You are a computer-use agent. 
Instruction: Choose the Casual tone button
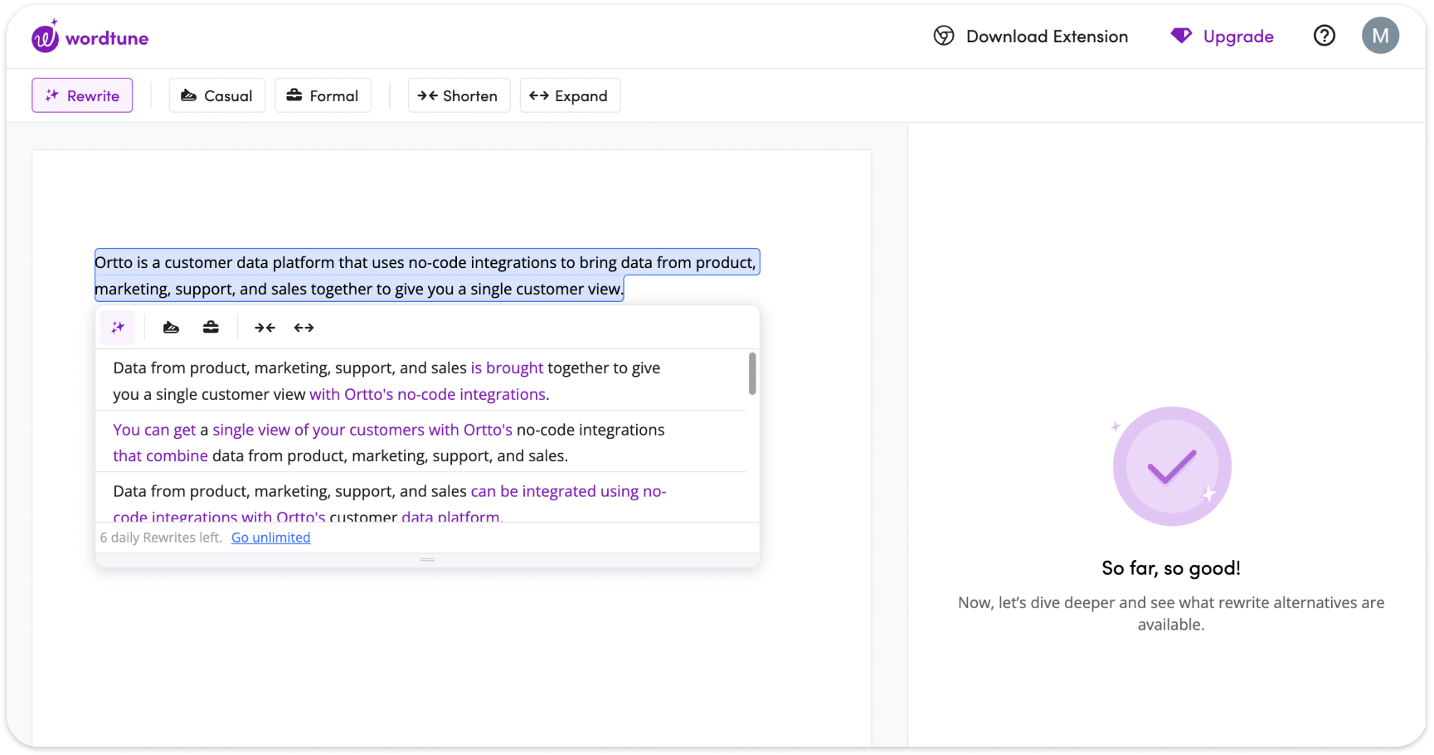tap(217, 95)
